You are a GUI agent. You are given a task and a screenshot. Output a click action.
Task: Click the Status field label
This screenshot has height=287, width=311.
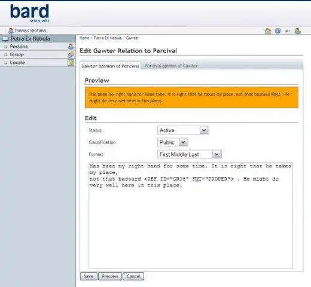tap(95, 130)
